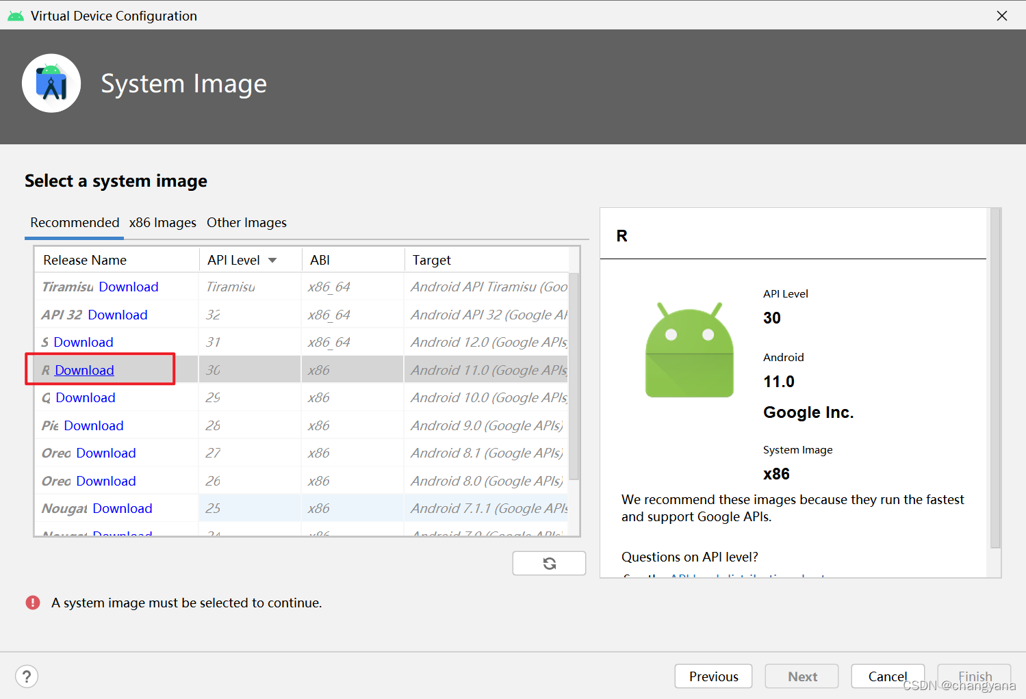Click 'Android API Tiramisu' target cell
Image resolution: width=1026 pixels, height=699 pixels.
pos(487,287)
